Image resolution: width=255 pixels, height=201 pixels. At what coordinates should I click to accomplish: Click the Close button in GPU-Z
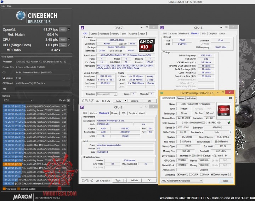(226, 181)
